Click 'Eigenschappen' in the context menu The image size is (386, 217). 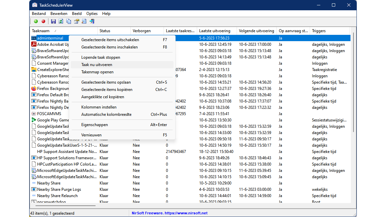click(x=94, y=125)
